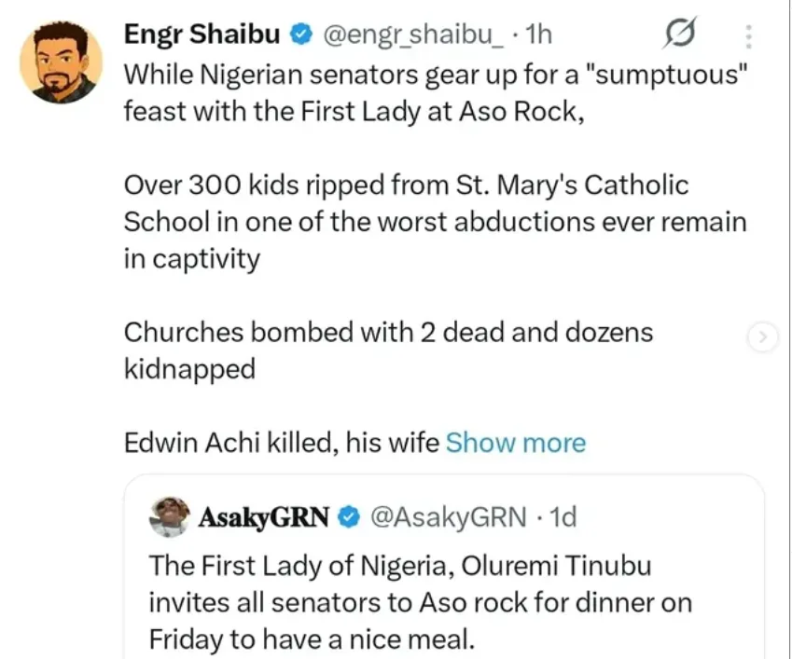Expand the tweet with "Show more"

[516, 443]
